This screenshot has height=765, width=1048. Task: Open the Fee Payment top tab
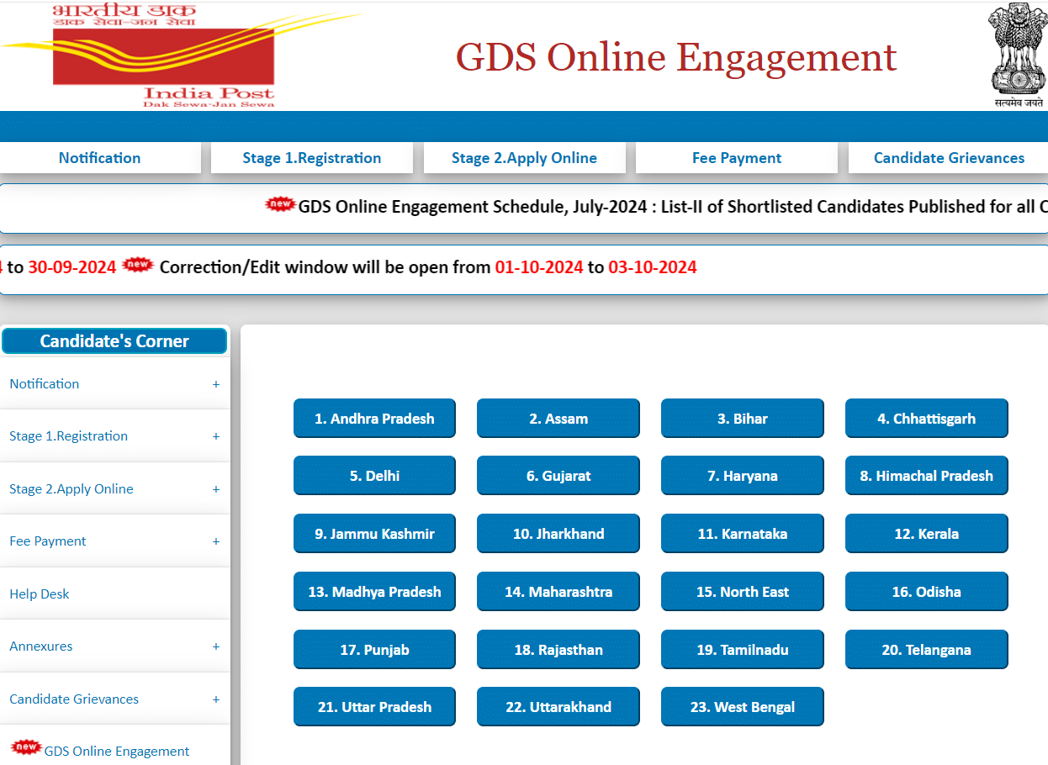(737, 158)
